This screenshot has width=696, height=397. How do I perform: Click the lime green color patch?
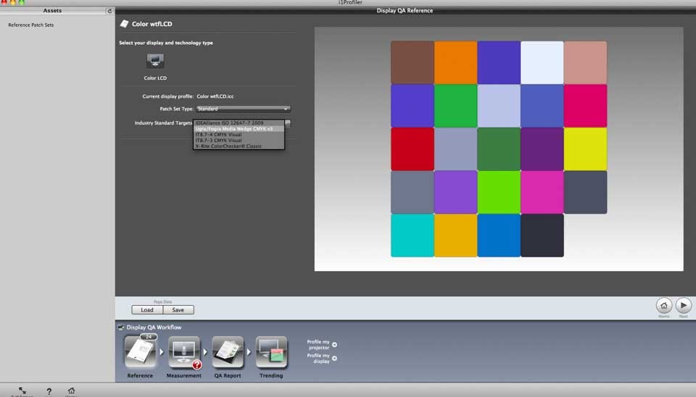499,192
